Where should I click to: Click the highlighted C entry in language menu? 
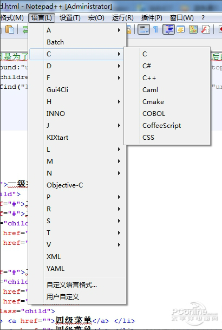point(77,54)
